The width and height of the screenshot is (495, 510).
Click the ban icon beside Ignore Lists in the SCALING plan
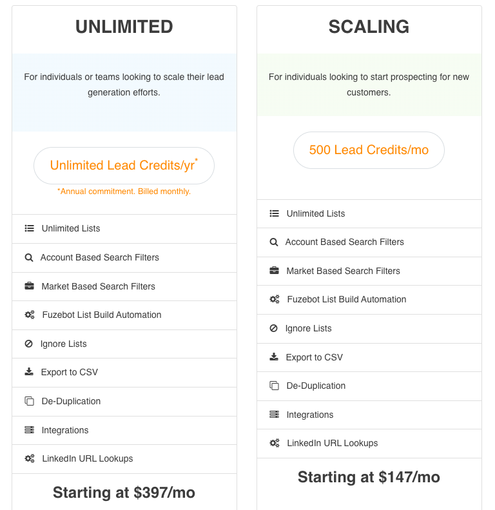coord(273,328)
